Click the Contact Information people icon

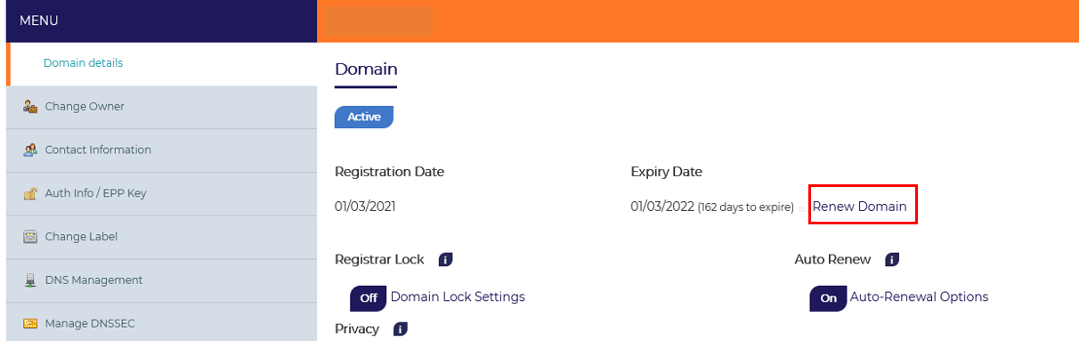pos(29,150)
